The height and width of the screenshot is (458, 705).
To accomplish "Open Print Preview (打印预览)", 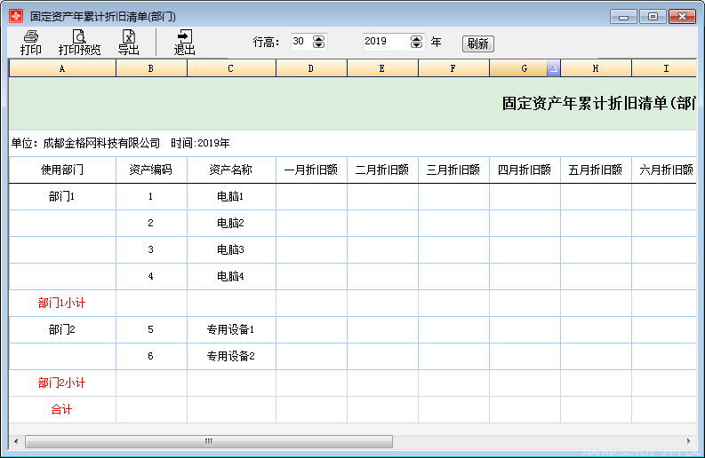I will click(x=79, y=37).
